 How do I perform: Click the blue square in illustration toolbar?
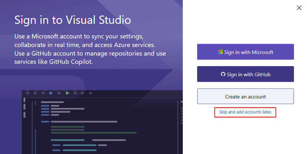pyautogui.click(x=51, y=93)
